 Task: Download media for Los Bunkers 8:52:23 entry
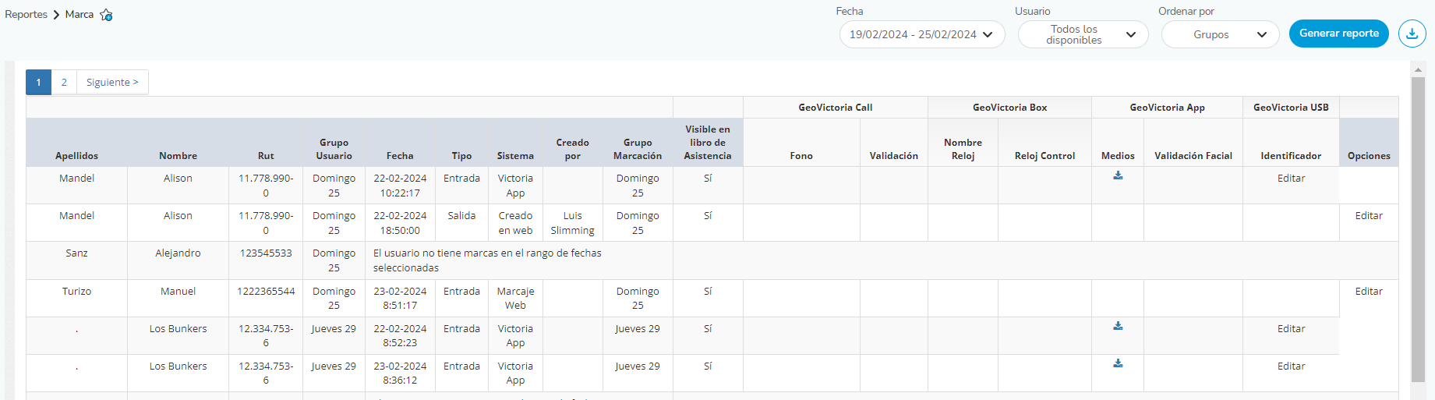click(x=1118, y=326)
